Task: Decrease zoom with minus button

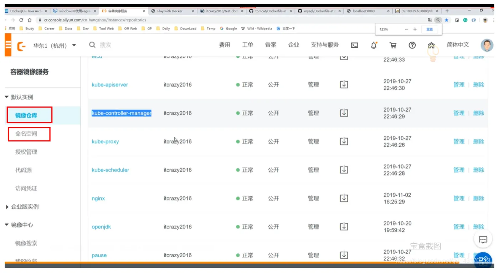Action: (x=406, y=29)
